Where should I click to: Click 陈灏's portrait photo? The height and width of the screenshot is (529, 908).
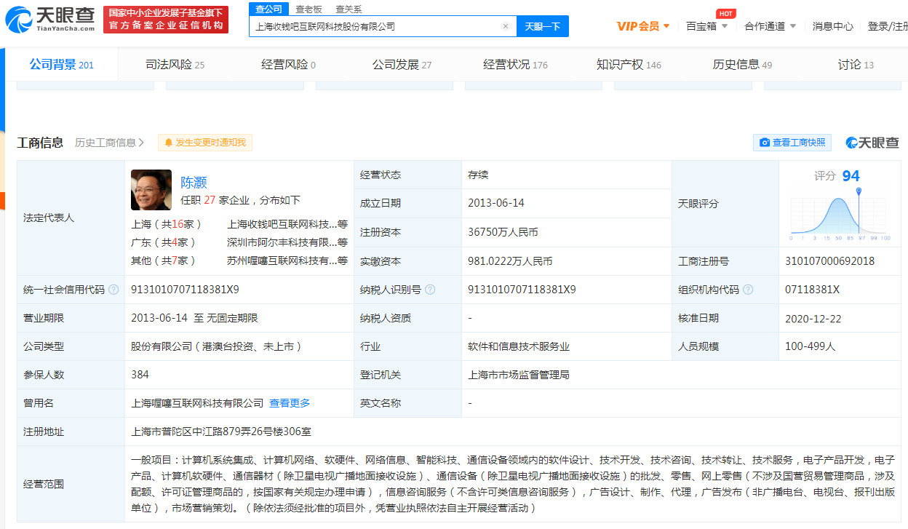151,190
